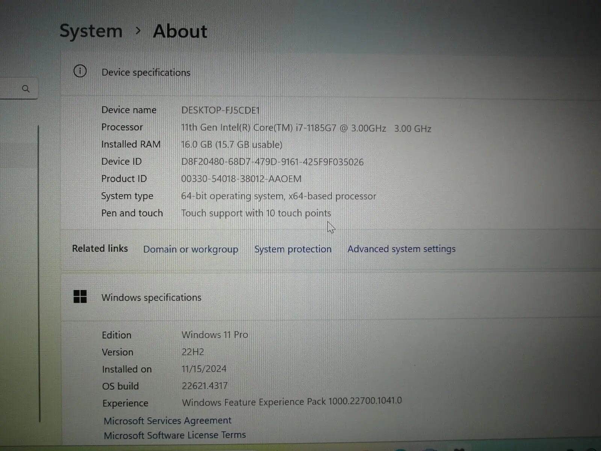Click the OS build number 22621.4317
601x451 pixels.
click(204, 386)
